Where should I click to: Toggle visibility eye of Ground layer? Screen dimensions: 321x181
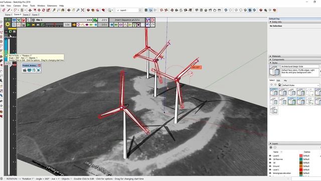tap(270, 166)
